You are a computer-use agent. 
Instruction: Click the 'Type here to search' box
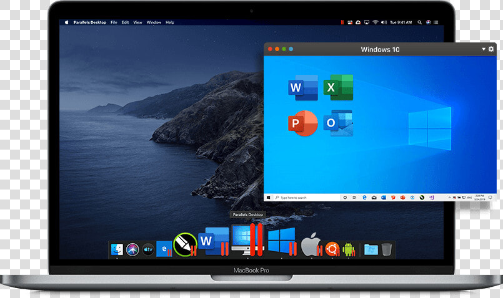pyautogui.click(x=306, y=198)
